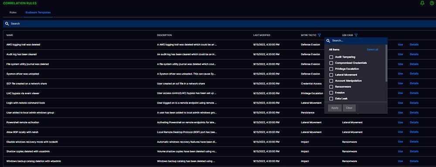This screenshot has width=436, height=167.
Task: Use the Powershell remote activation template
Action: click(400, 122)
